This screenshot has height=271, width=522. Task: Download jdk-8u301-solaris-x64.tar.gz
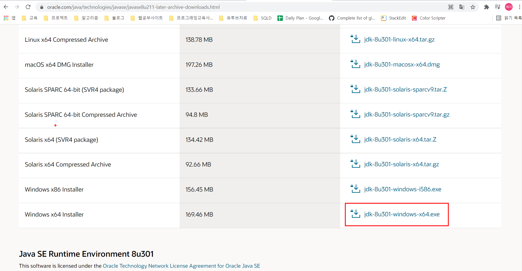tap(401, 164)
